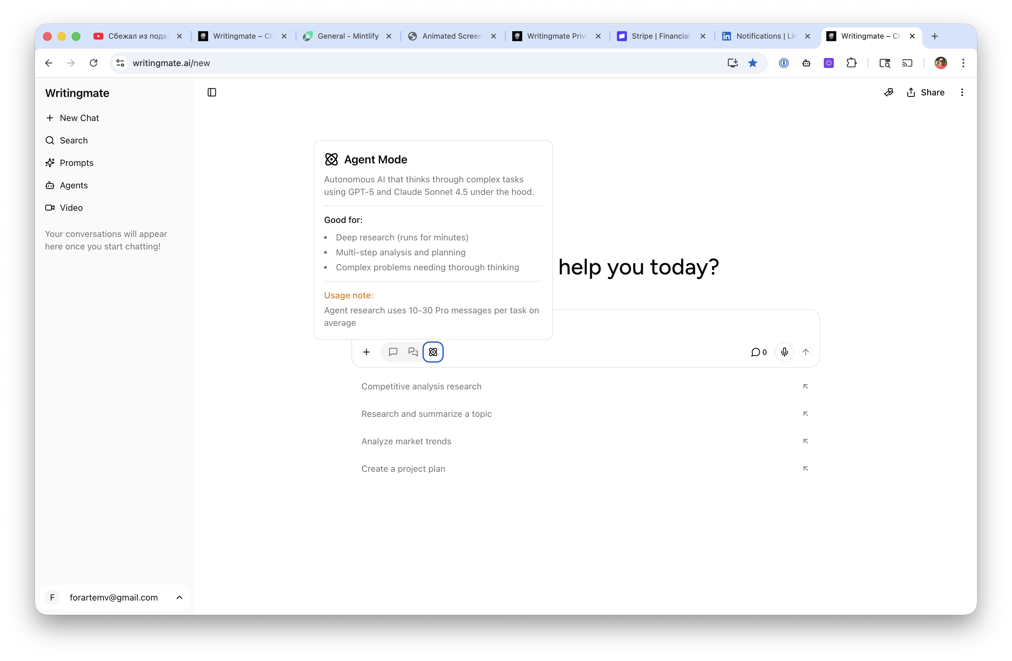Toggle the sidebar panel icon

tap(212, 92)
